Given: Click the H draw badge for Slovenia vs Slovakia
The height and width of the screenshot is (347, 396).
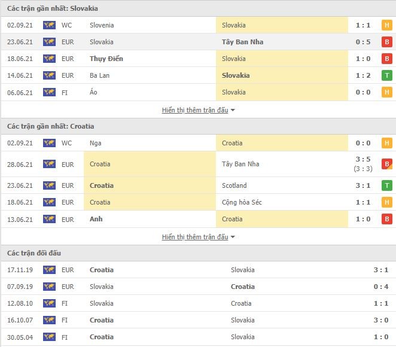Looking at the screenshot, I should tap(386, 25).
